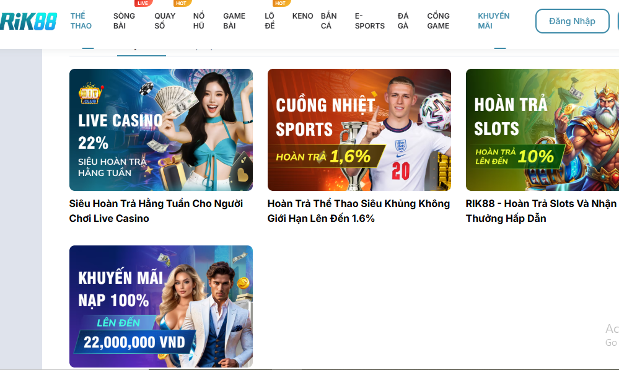Select Quay Số in the navigation bar

(165, 21)
